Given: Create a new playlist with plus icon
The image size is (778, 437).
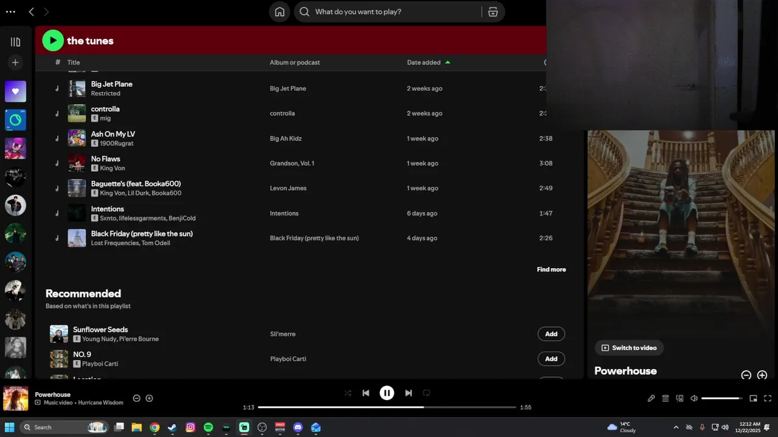Looking at the screenshot, I should (x=15, y=63).
